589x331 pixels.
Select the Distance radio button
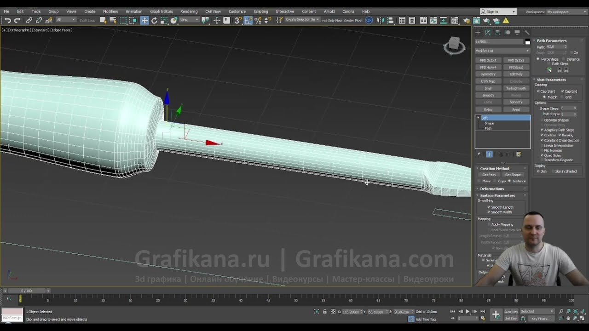[564, 59]
